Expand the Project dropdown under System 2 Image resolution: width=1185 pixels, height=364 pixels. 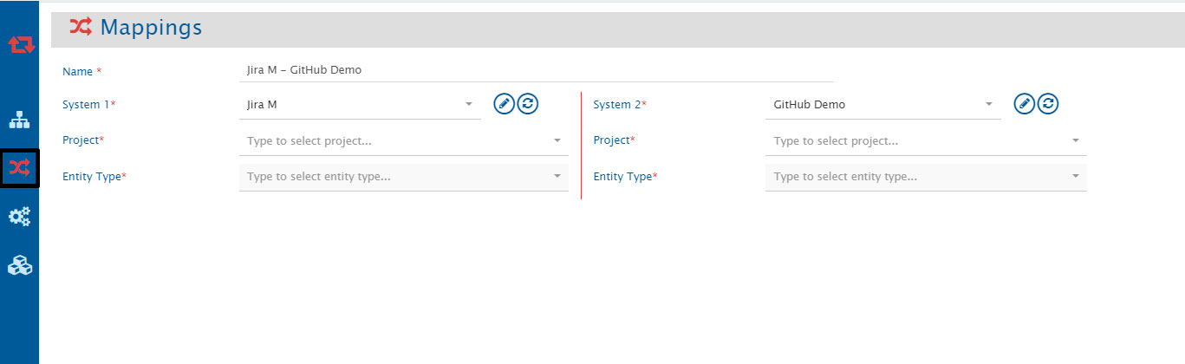(925, 140)
